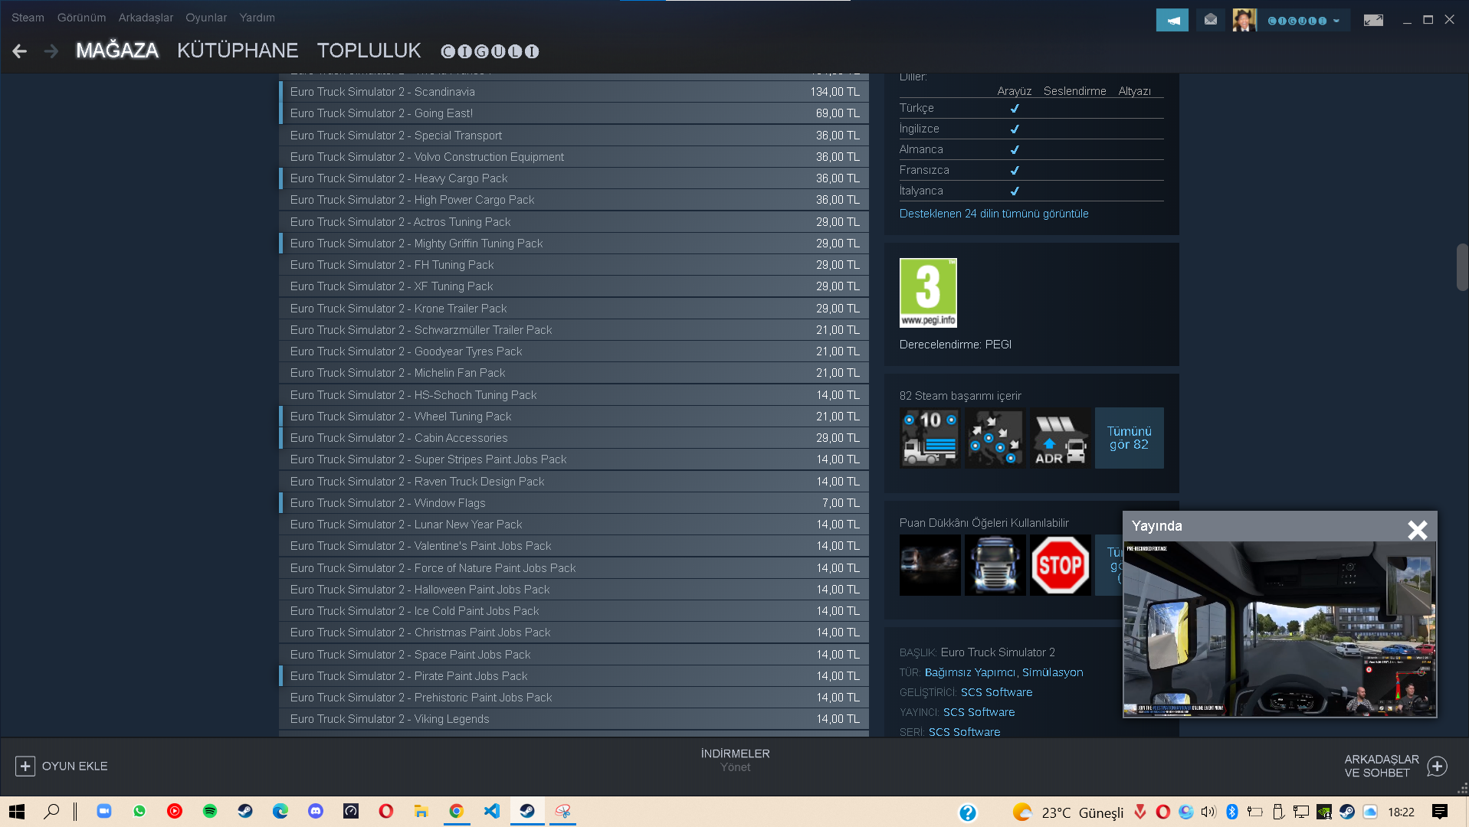Open the Pirate Paint Jobs Pack DLC
This screenshot has height=827, width=1469.
[x=574, y=676]
